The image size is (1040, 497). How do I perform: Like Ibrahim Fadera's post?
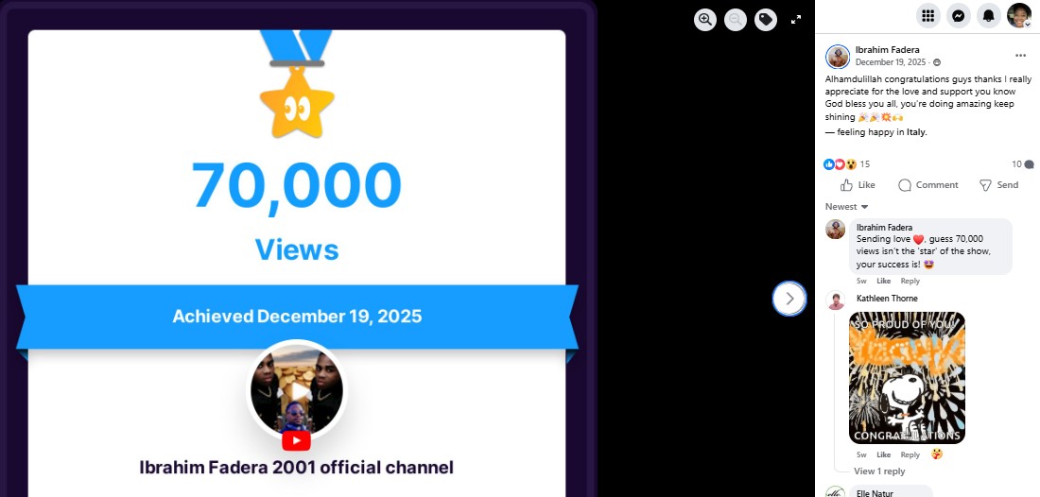pyautogui.click(x=858, y=185)
